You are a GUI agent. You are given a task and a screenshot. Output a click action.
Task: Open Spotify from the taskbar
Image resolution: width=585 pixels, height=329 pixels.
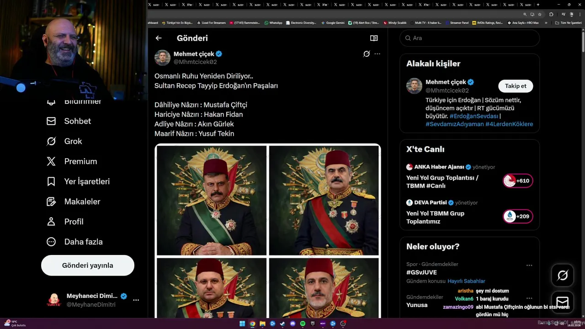(303, 324)
